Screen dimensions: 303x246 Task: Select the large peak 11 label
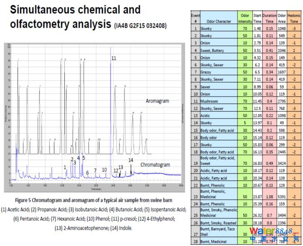pos(113,58)
